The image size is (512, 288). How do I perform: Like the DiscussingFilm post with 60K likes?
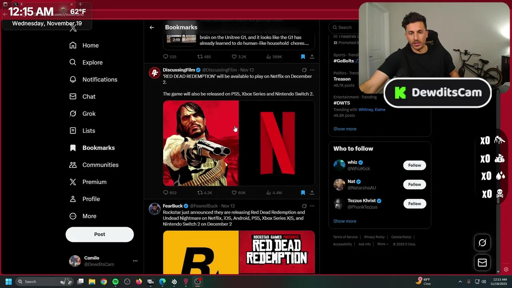coord(239,193)
